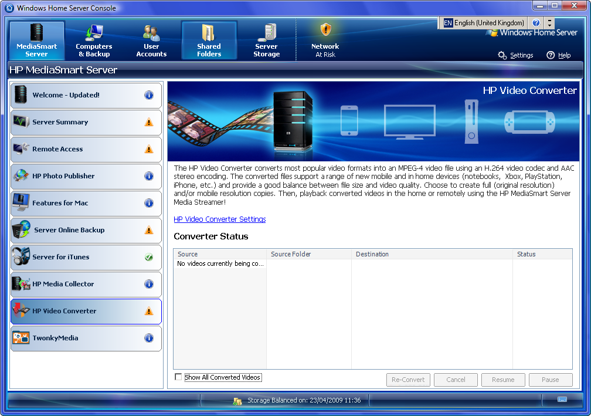Click Server Online Backup warning triangle
591x416 pixels.
click(x=149, y=230)
